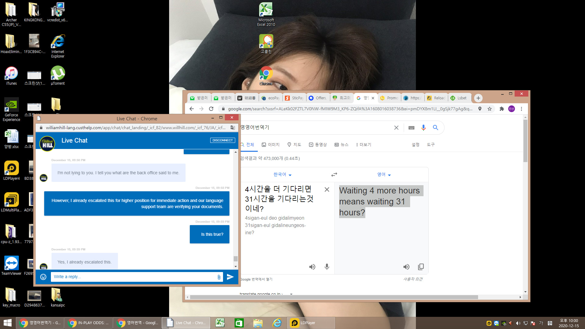
Task: Select the 지도 search tab
Action: point(294,145)
